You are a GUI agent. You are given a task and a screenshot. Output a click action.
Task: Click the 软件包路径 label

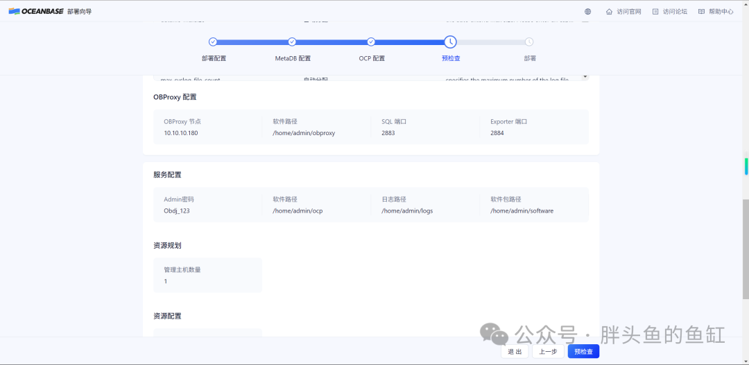click(506, 199)
